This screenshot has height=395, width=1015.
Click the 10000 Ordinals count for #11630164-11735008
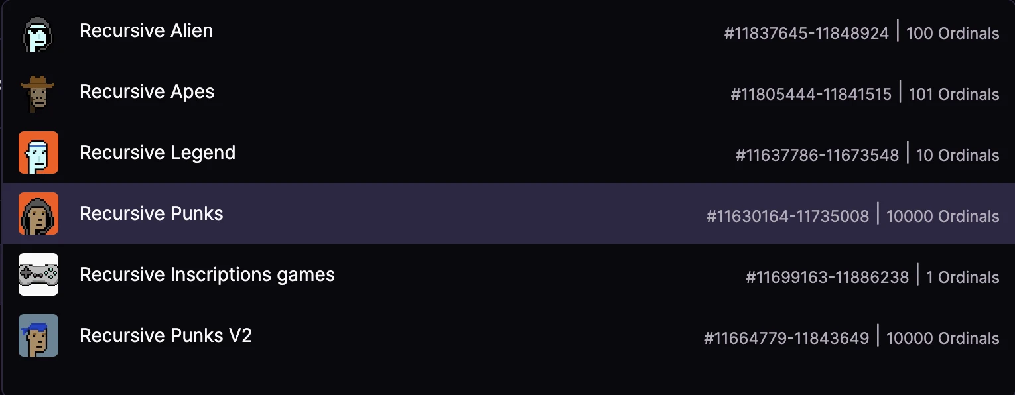942,217
